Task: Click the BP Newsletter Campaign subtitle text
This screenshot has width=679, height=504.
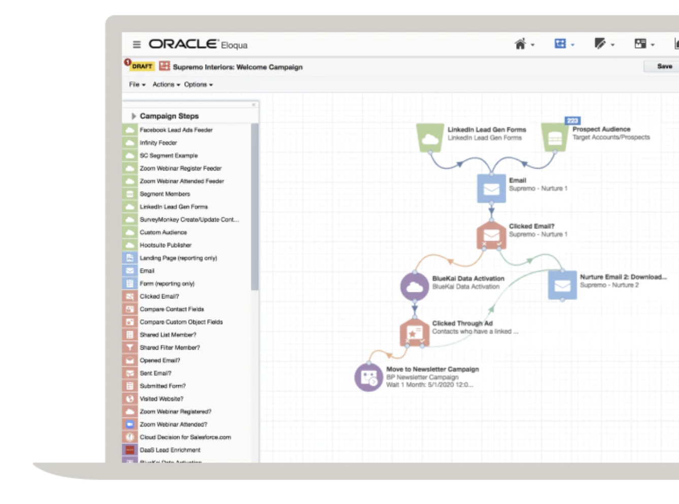Action: 422,377
